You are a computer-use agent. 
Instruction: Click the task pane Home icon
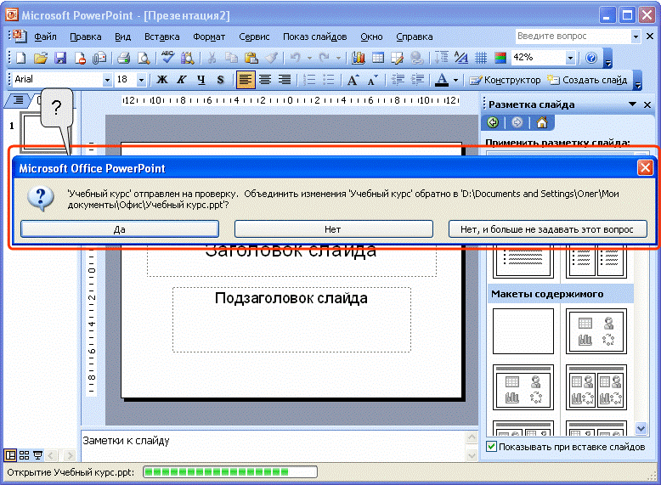542,122
